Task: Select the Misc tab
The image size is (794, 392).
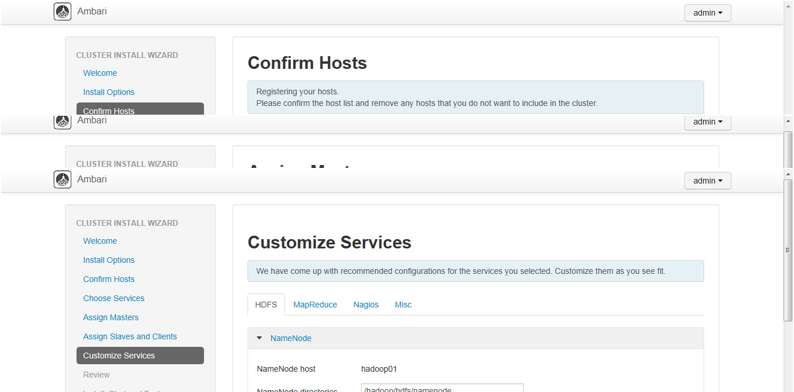Action: [x=403, y=305]
